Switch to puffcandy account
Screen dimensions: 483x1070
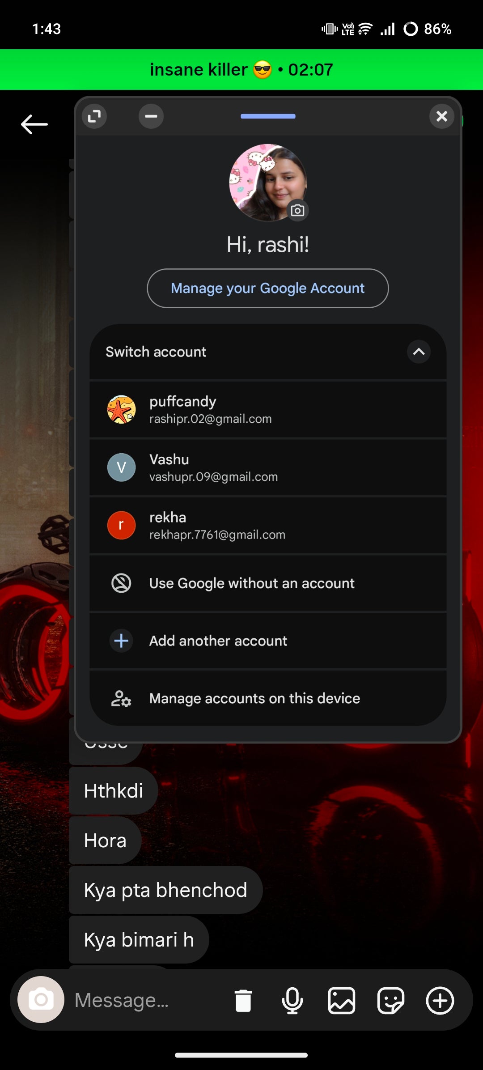[267, 410]
